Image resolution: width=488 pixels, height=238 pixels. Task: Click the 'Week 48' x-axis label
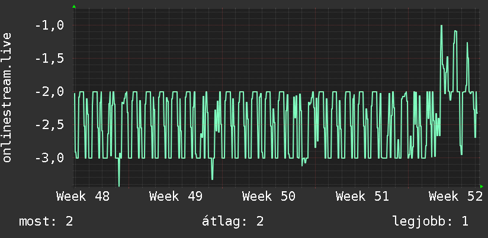tap(83, 197)
